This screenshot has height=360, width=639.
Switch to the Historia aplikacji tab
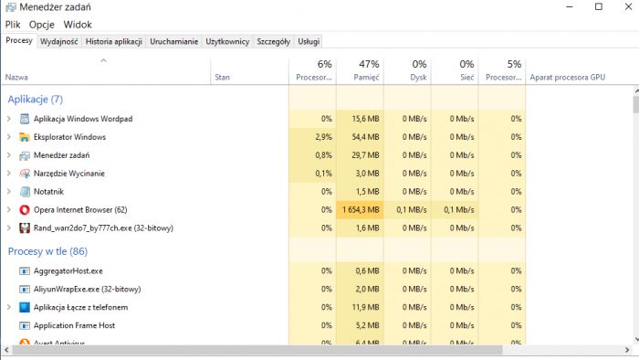(114, 42)
